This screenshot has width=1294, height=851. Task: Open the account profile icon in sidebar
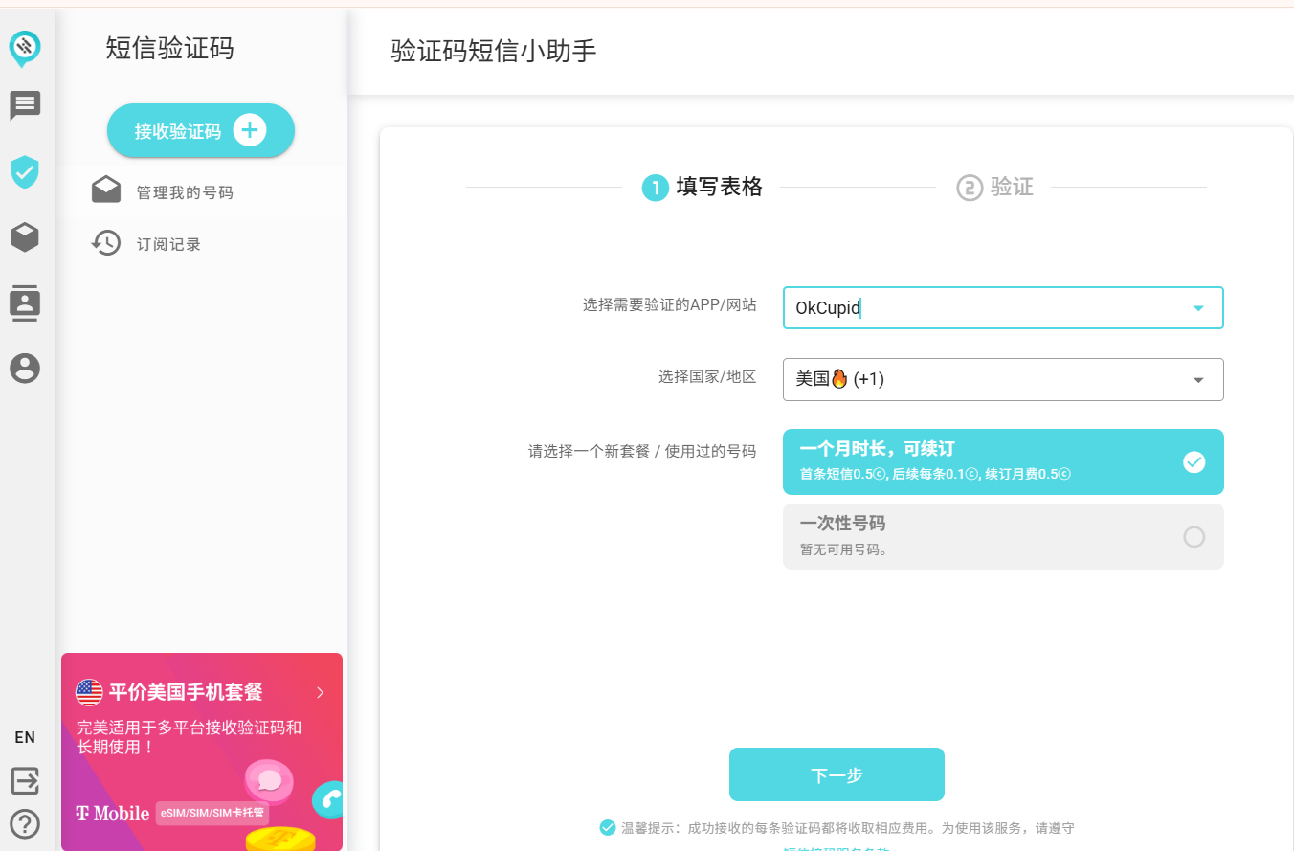25,368
